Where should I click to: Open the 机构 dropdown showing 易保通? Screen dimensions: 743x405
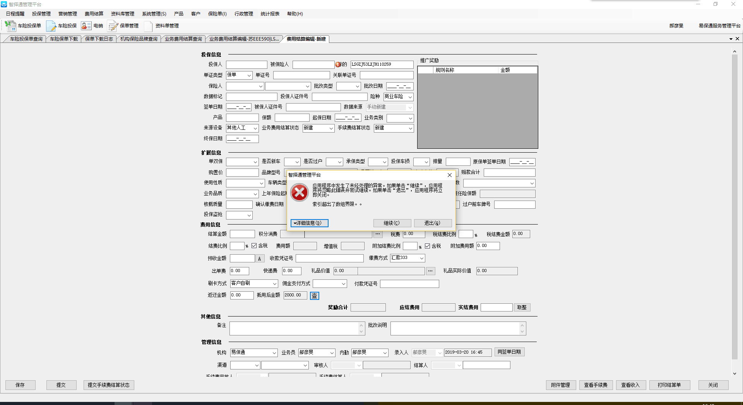click(x=274, y=353)
